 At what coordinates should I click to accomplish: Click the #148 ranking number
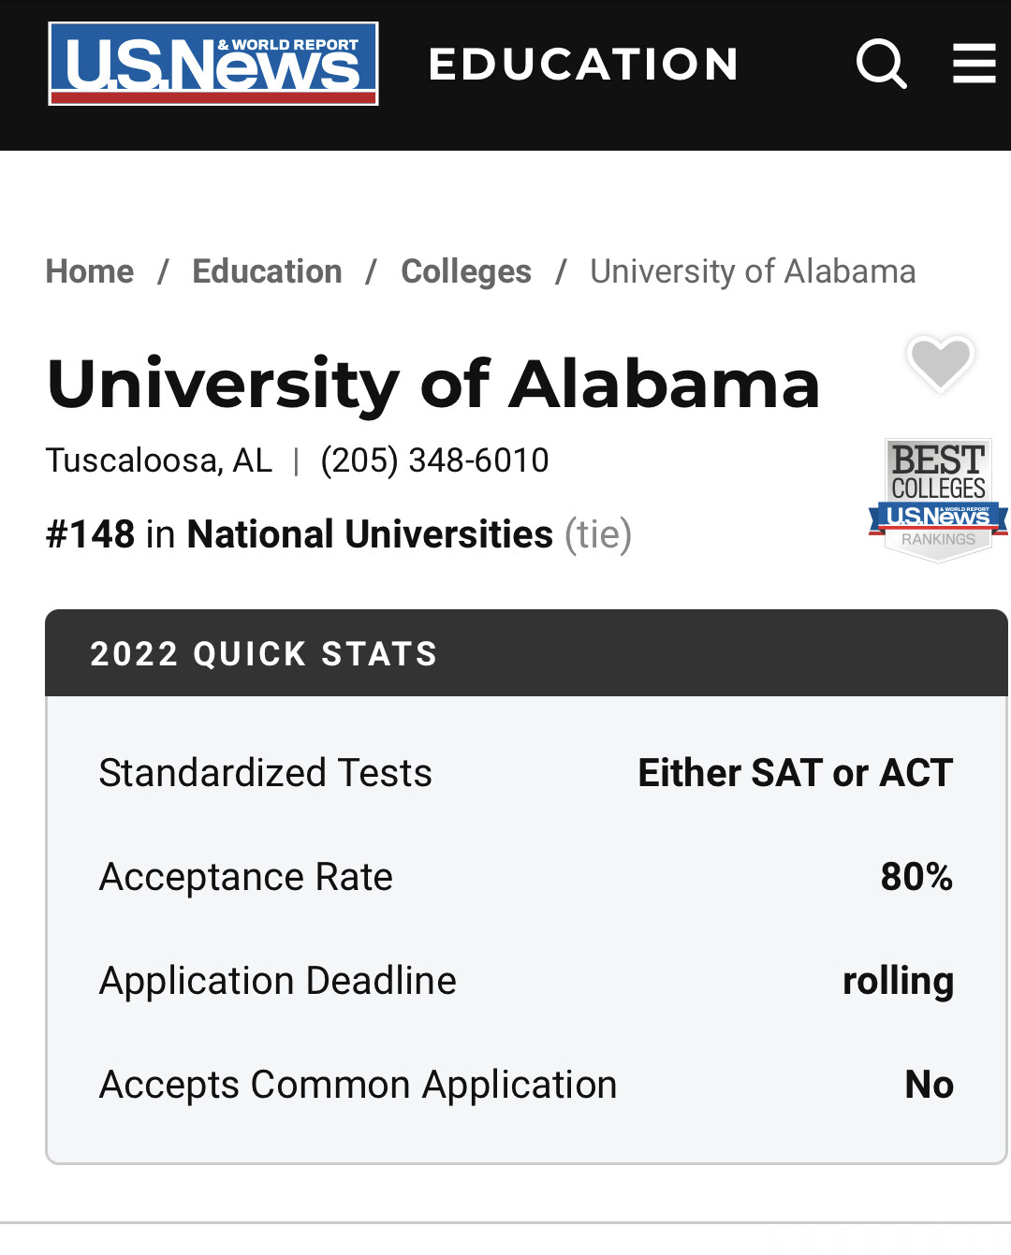click(91, 534)
